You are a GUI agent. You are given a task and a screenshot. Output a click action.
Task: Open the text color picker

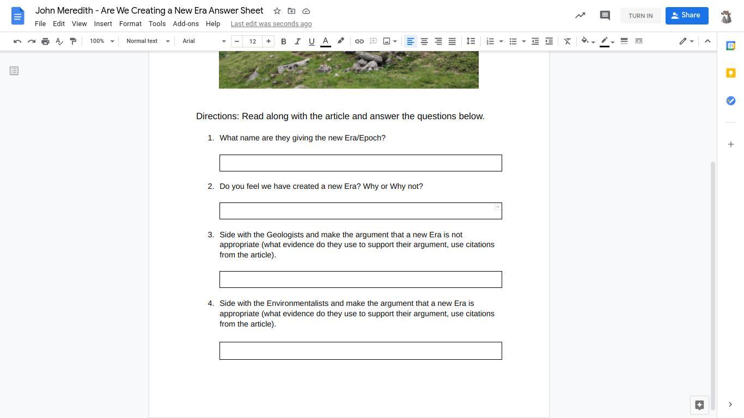pyautogui.click(x=326, y=41)
